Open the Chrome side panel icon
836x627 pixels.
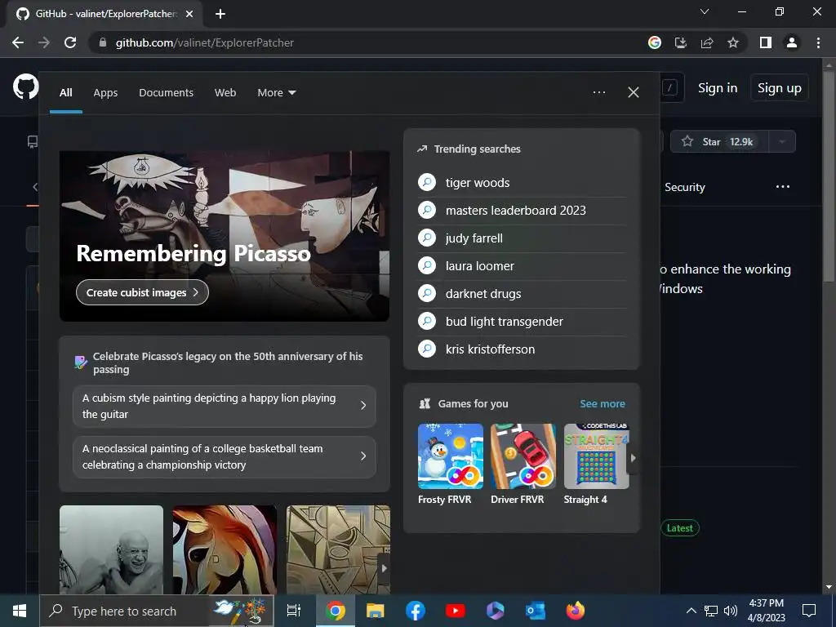coord(766,42)
